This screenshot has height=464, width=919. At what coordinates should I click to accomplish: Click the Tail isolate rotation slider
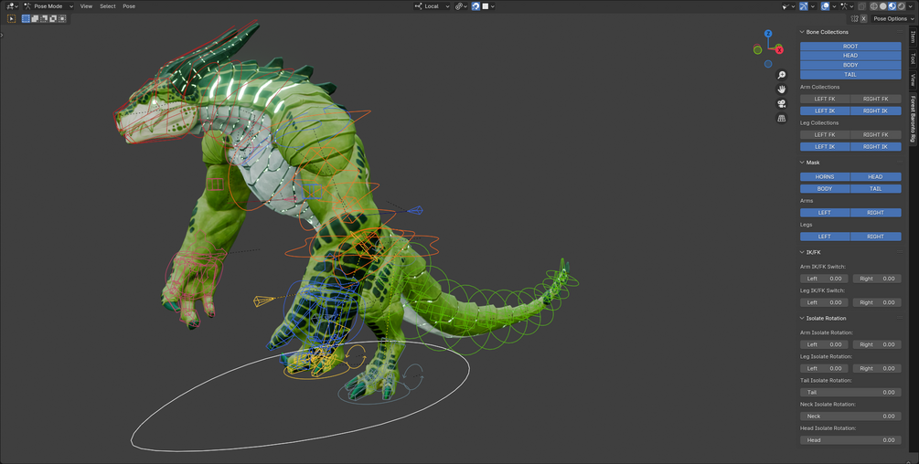(850, 393)
